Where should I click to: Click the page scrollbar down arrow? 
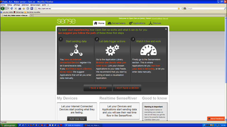click(226, 120)
